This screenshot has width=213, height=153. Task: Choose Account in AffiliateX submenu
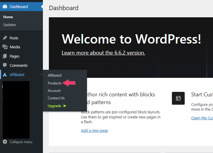[54, 91]
